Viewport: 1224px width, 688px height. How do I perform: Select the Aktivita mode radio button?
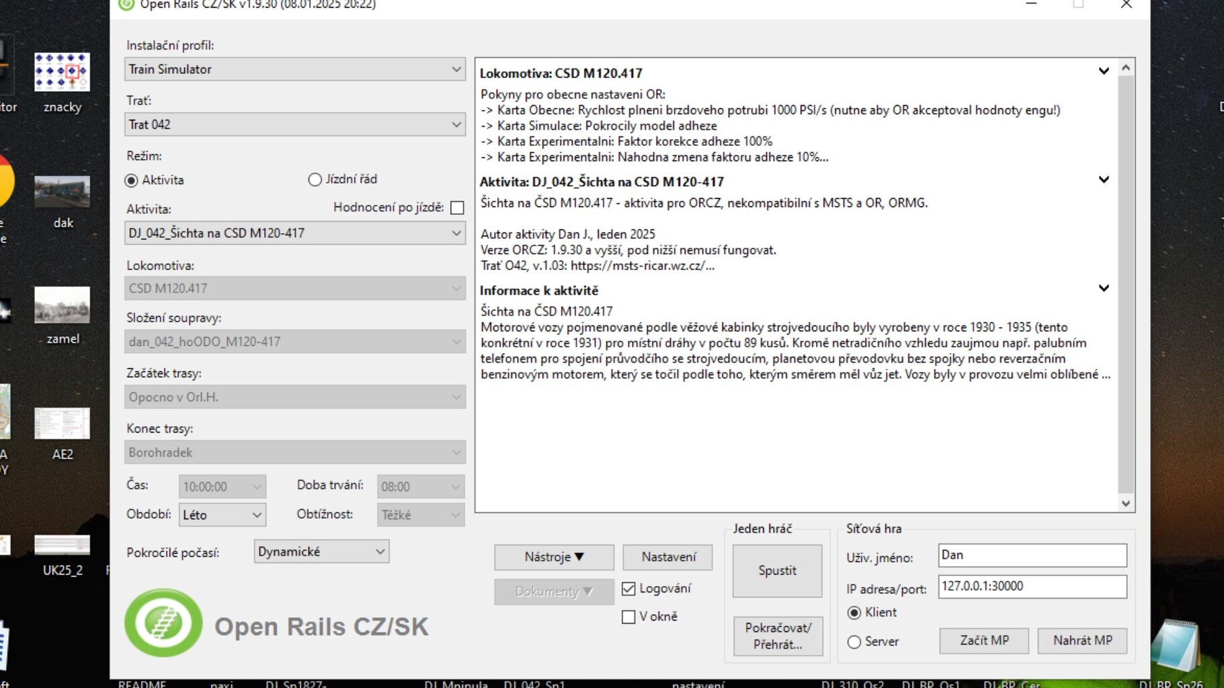[x=132, y=180]
